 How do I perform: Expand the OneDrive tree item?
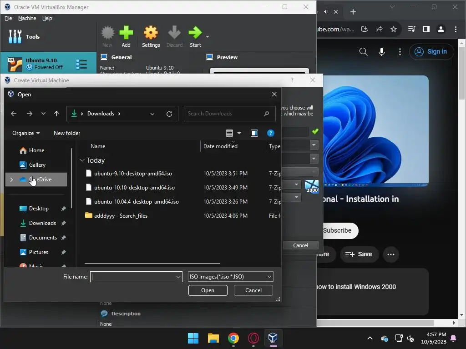tap(11, 179)
